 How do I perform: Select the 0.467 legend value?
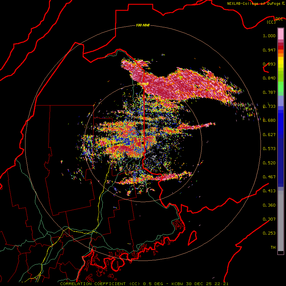pos(269,177)
